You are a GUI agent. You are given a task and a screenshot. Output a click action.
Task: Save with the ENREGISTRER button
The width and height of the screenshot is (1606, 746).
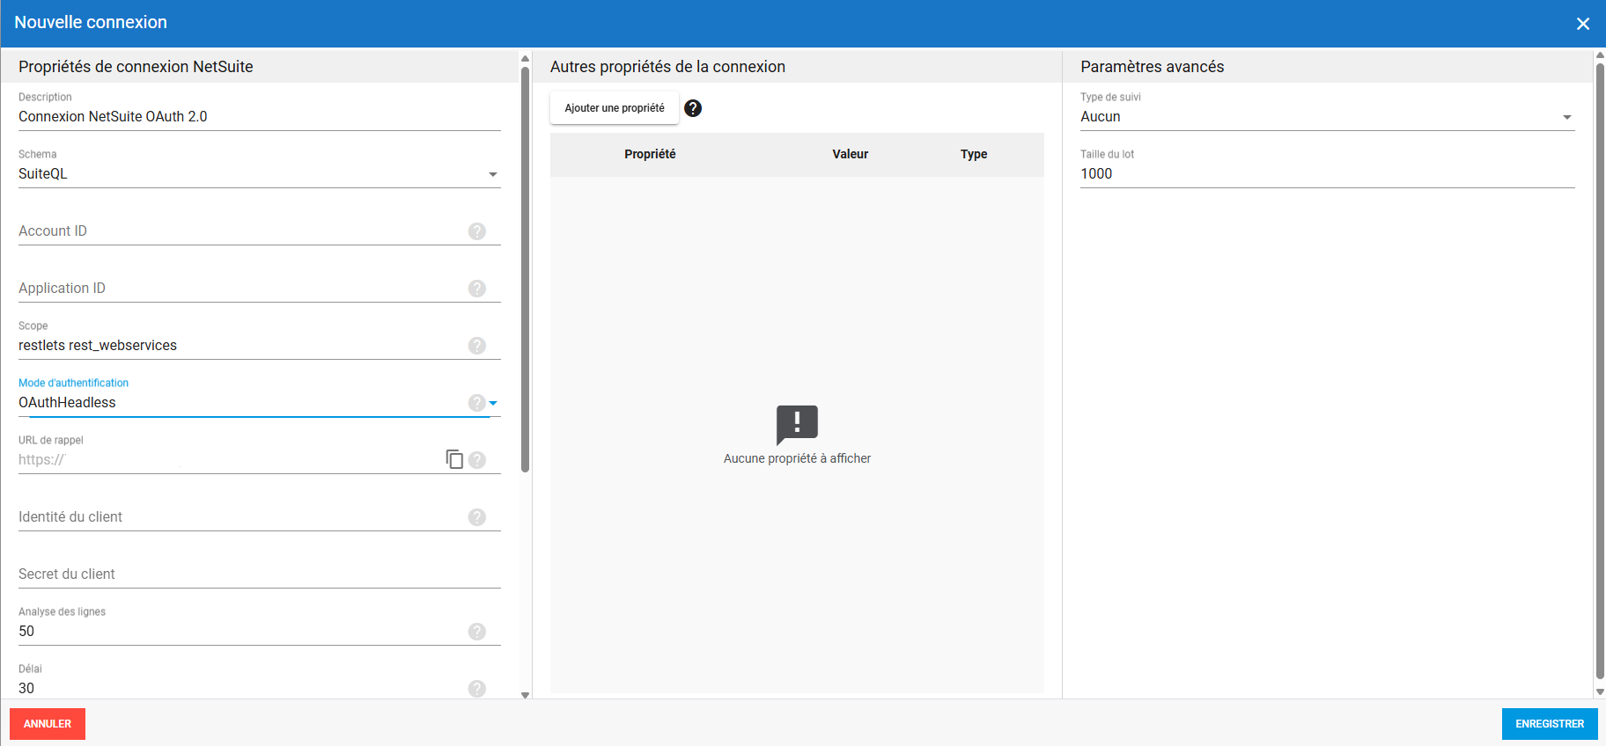1550,724
